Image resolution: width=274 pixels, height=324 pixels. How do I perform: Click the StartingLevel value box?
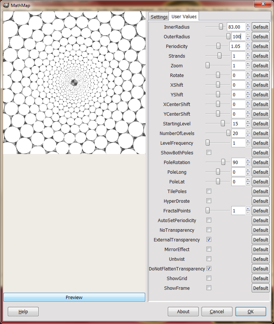[238, 123]
